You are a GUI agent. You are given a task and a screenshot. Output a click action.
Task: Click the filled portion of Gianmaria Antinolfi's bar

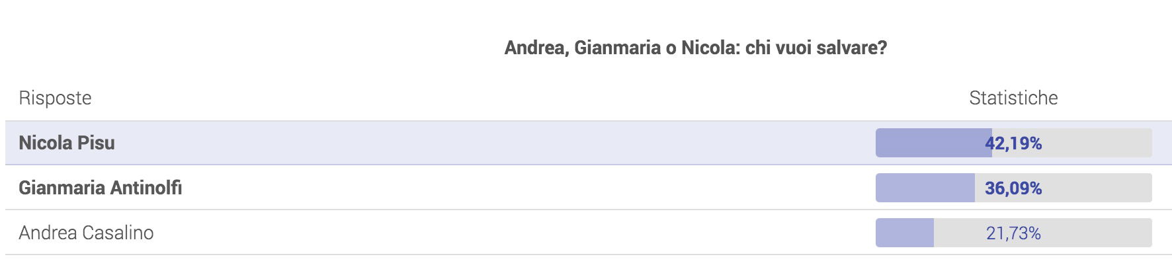[x=925, y=188]
